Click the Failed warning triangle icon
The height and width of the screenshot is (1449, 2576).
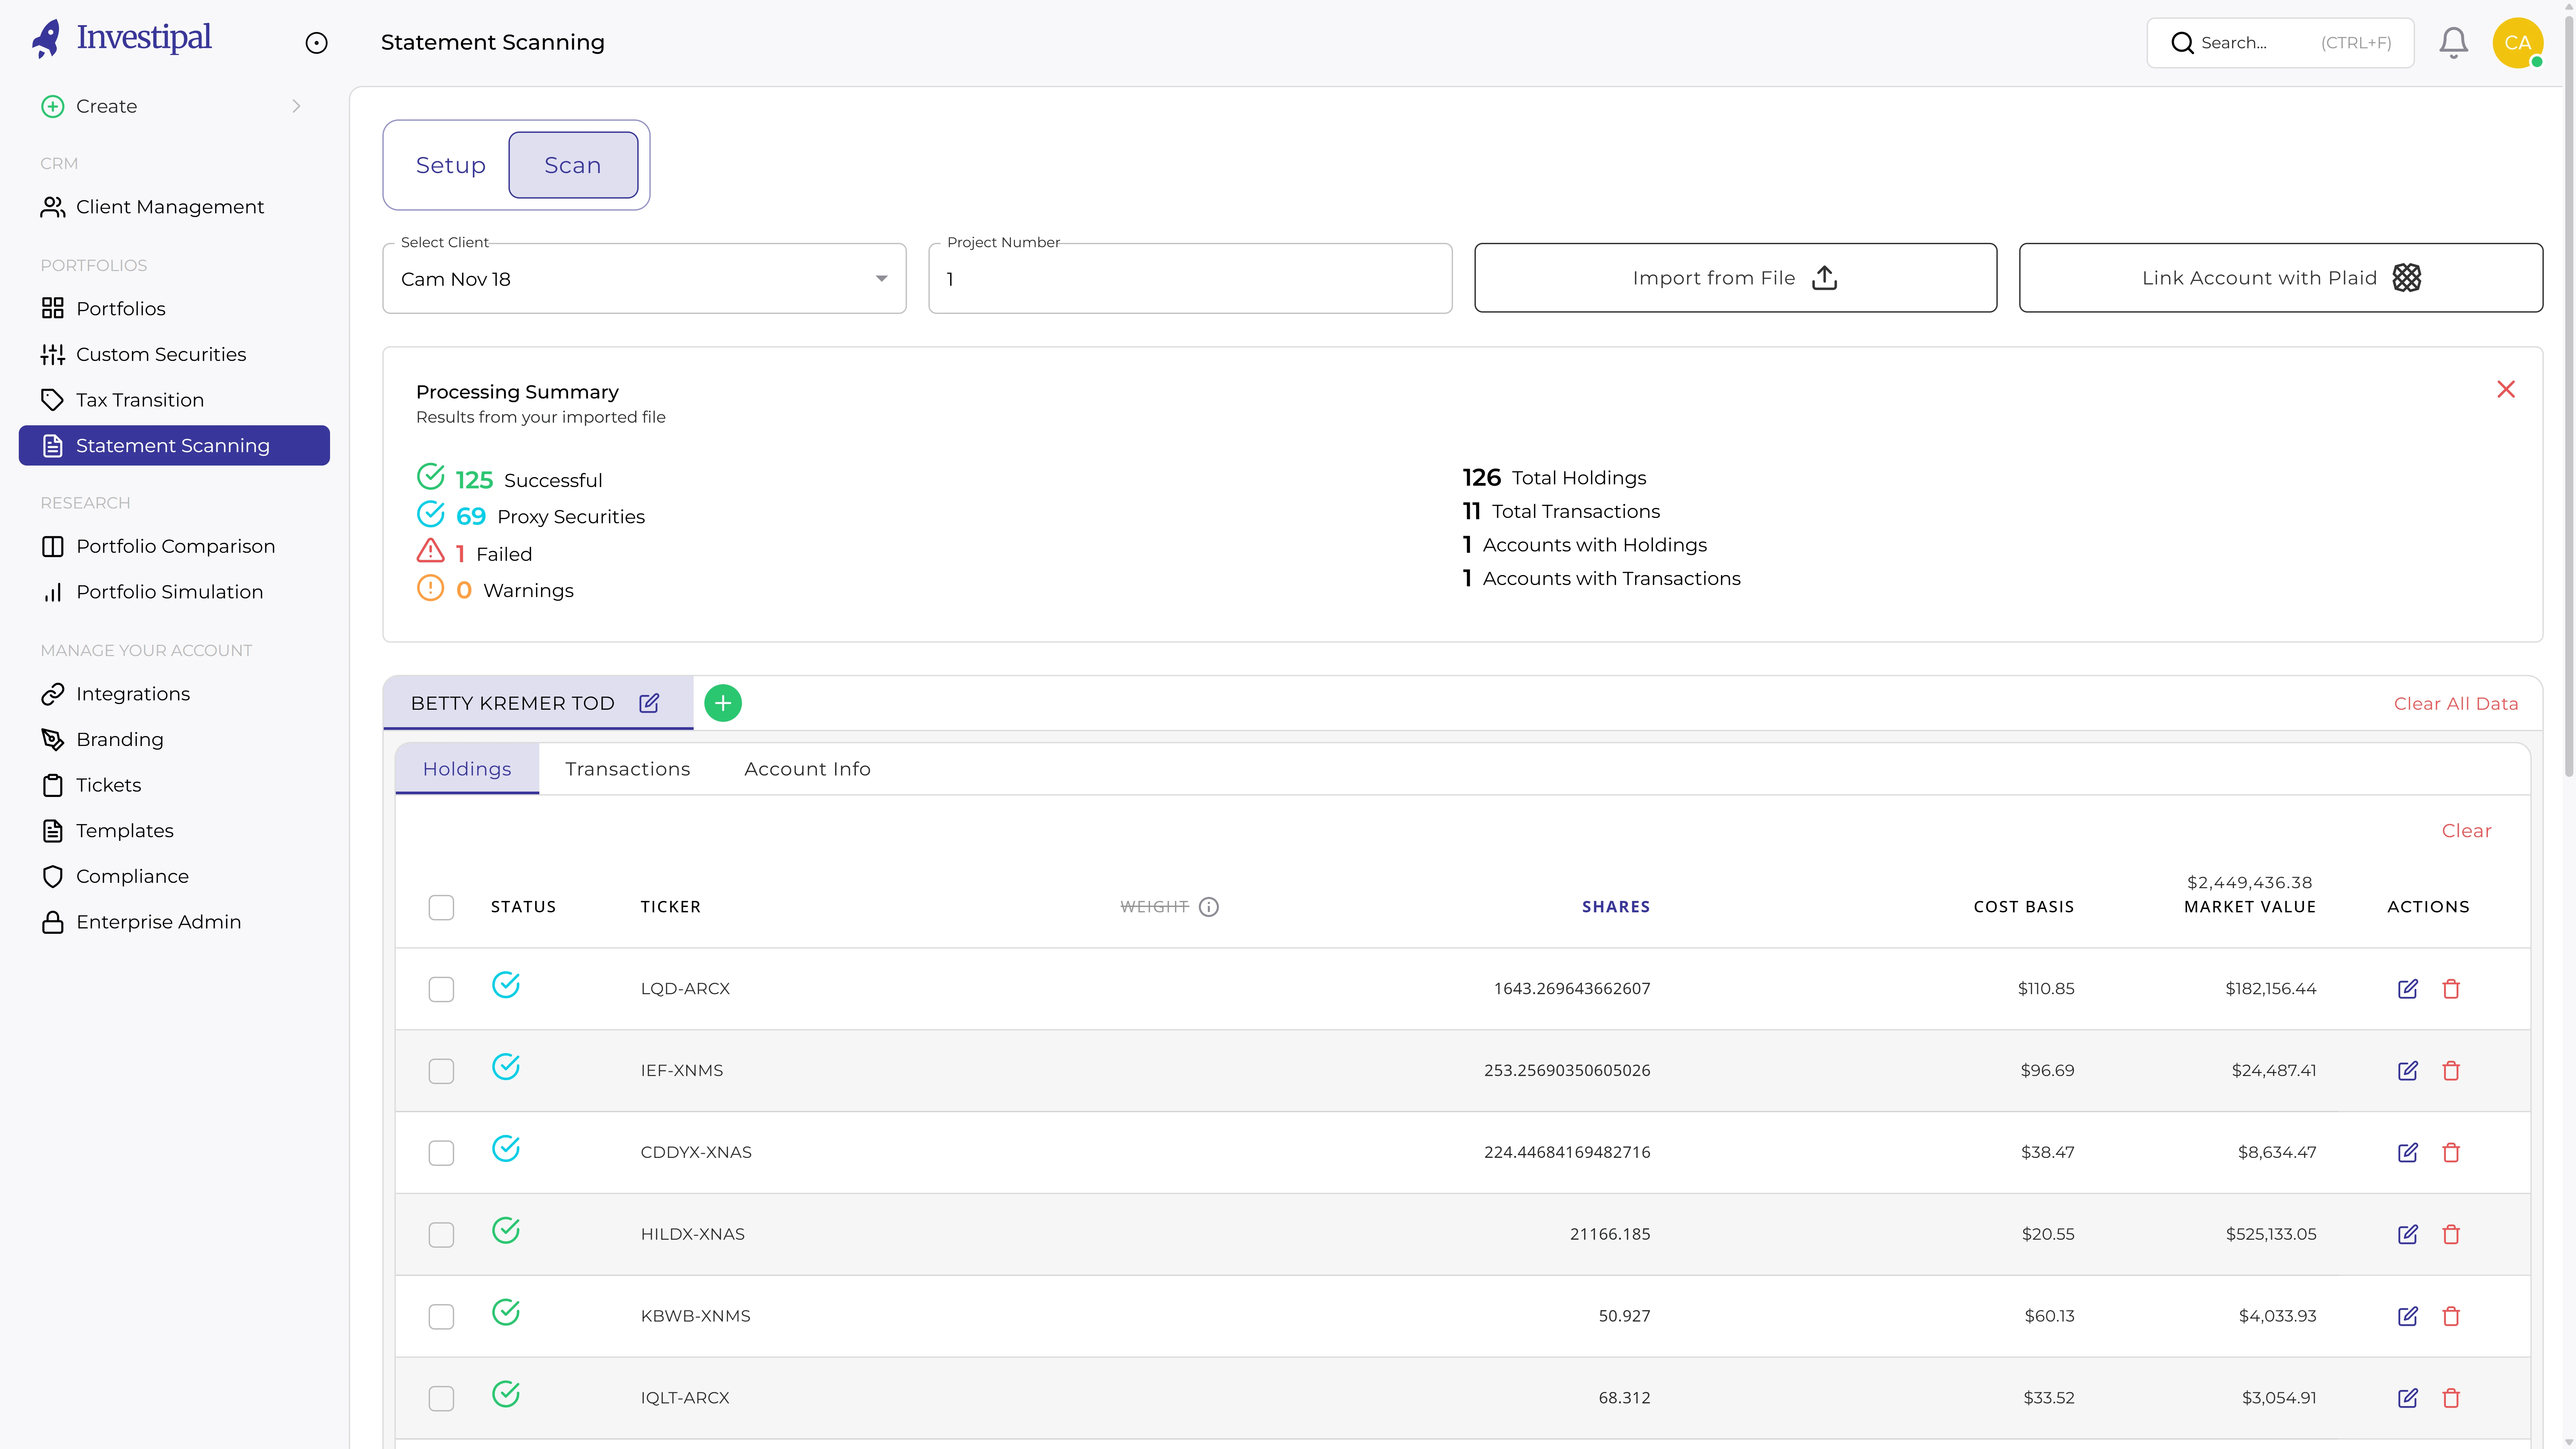coord(430,551)
